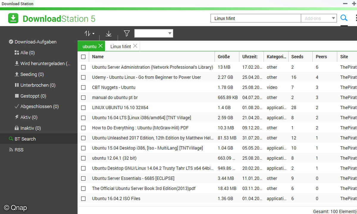Open the Add-ons dropdown

[x=319, y=18]
